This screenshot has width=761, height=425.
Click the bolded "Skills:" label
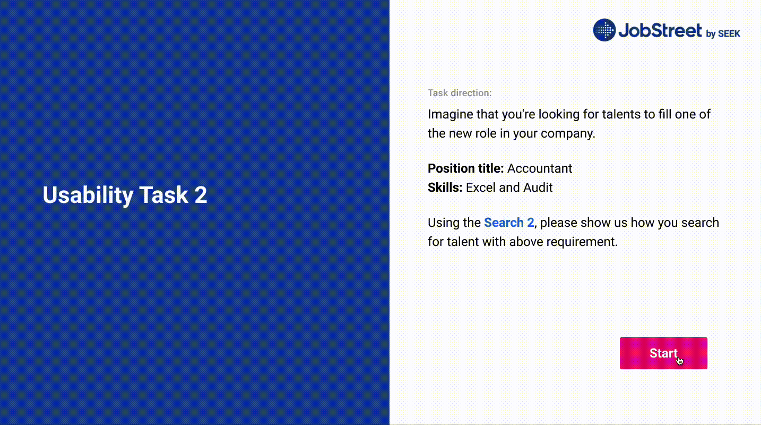[445, 188]
